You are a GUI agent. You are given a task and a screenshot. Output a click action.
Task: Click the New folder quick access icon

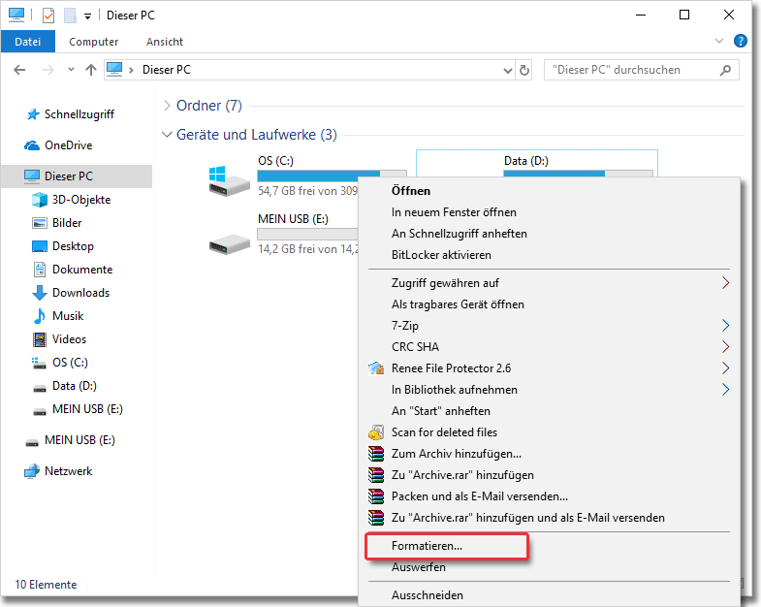71,16
